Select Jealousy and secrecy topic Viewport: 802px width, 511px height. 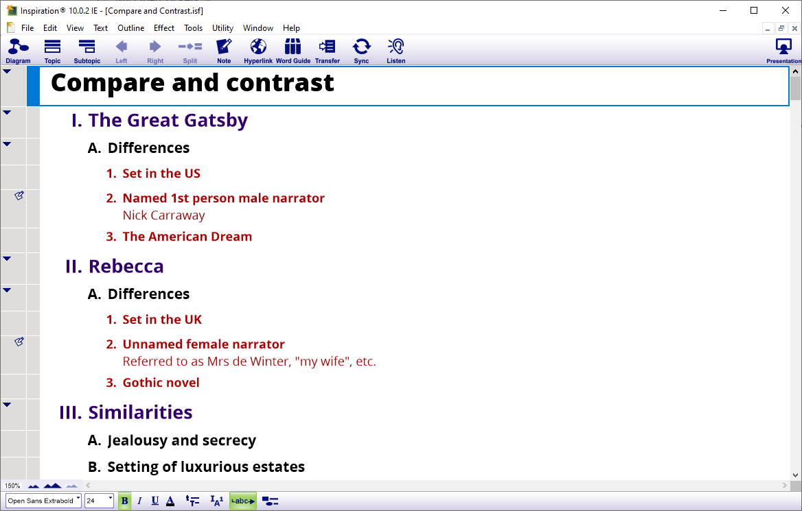[181, 440]
